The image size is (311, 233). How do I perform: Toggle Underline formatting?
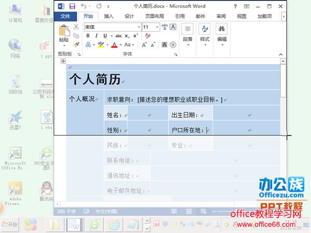105,36
